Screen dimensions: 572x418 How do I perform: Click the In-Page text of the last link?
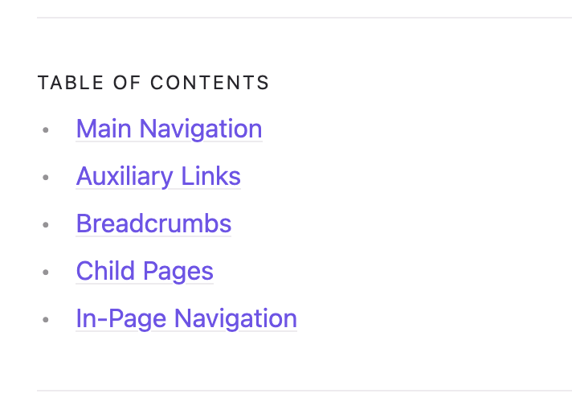click(x=121, y=318)
